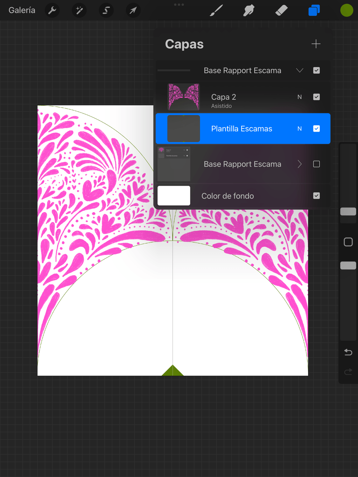Select the Brush tool
The image size is (358, 477).
pos(216,10)
